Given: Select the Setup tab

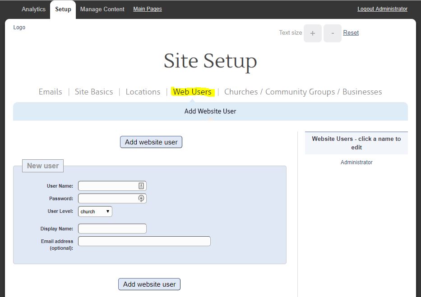Looking at the screenshot, I should [63, 9].
